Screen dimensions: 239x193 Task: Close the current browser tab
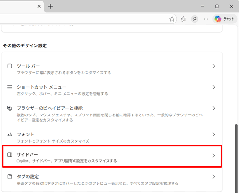point(39,6)
